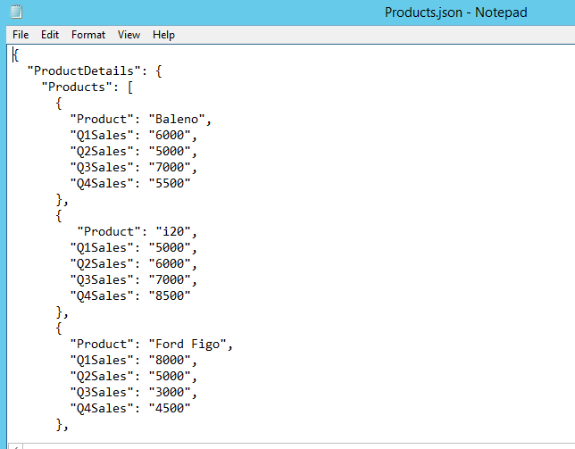Click the "Q1Sales": "5000" line under i20

134,248
